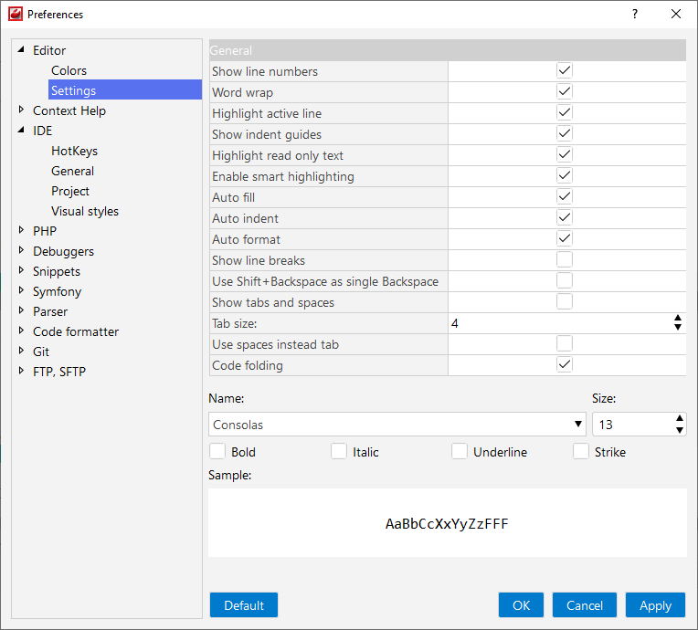Select the PHP tree label

[x=45, y=231]
